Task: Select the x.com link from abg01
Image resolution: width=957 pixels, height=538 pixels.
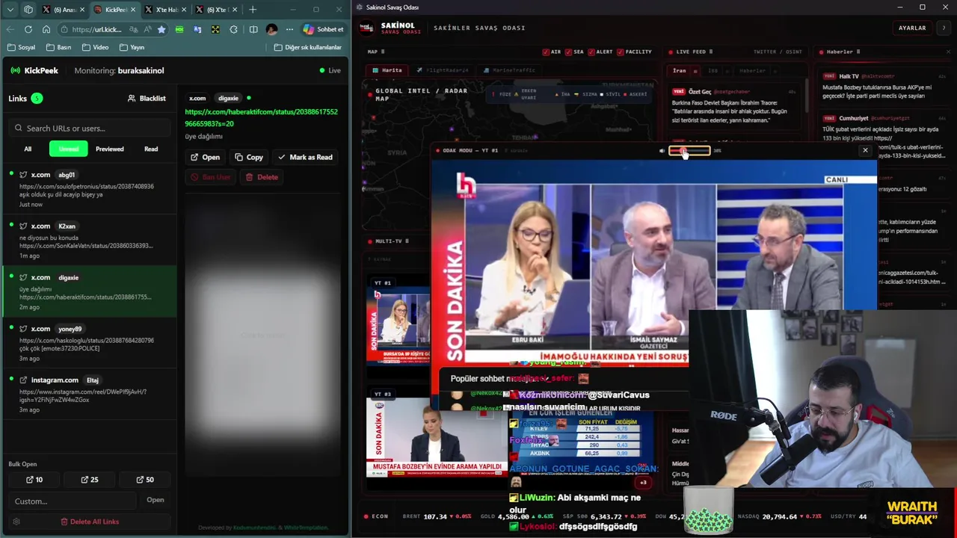Action: point(90,190)
